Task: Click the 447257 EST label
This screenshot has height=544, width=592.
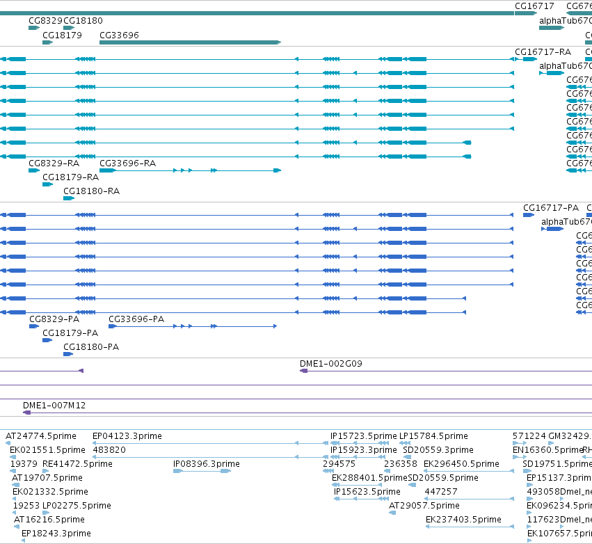Action: pyautogui.click(x=441, y=492)
